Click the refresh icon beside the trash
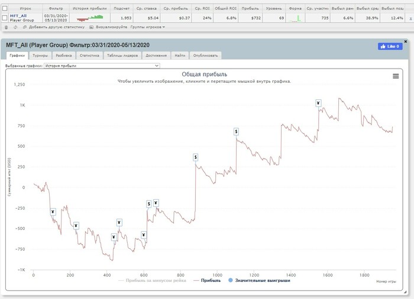 pyautogui.click(x=15, y=27)
